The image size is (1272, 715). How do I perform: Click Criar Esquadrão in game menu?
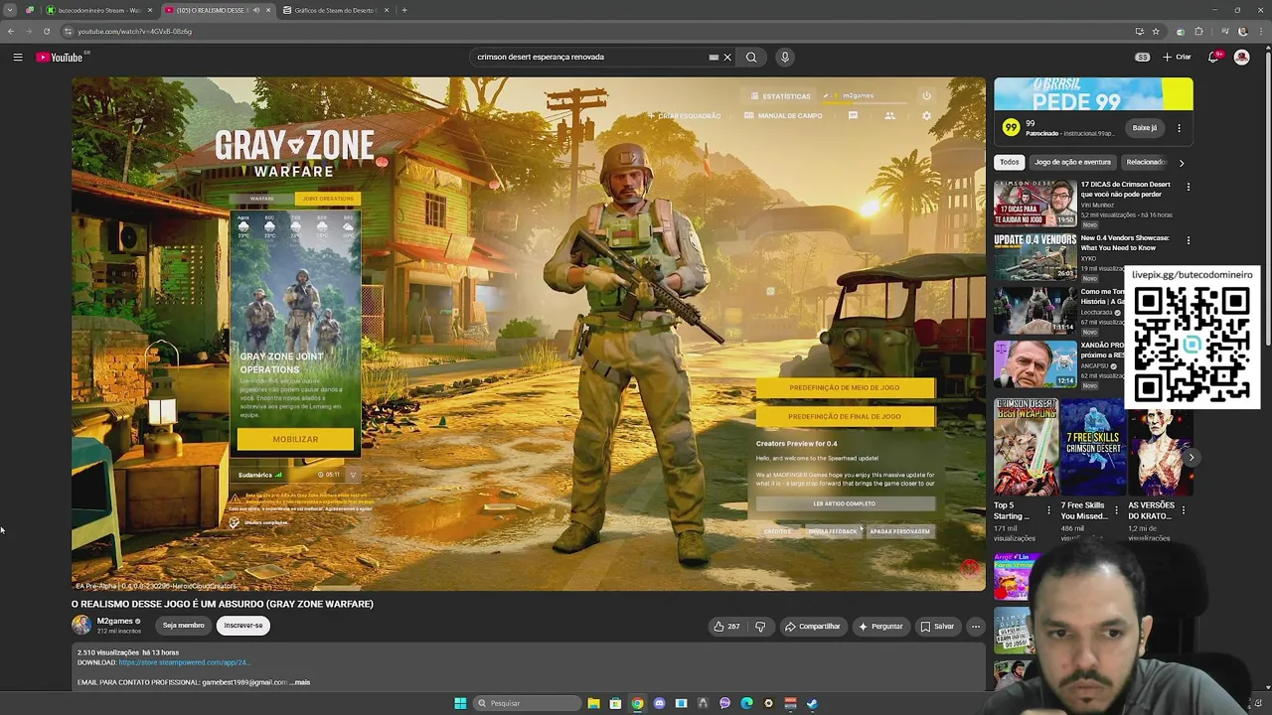pyautogui.click(x=685, y=116)
